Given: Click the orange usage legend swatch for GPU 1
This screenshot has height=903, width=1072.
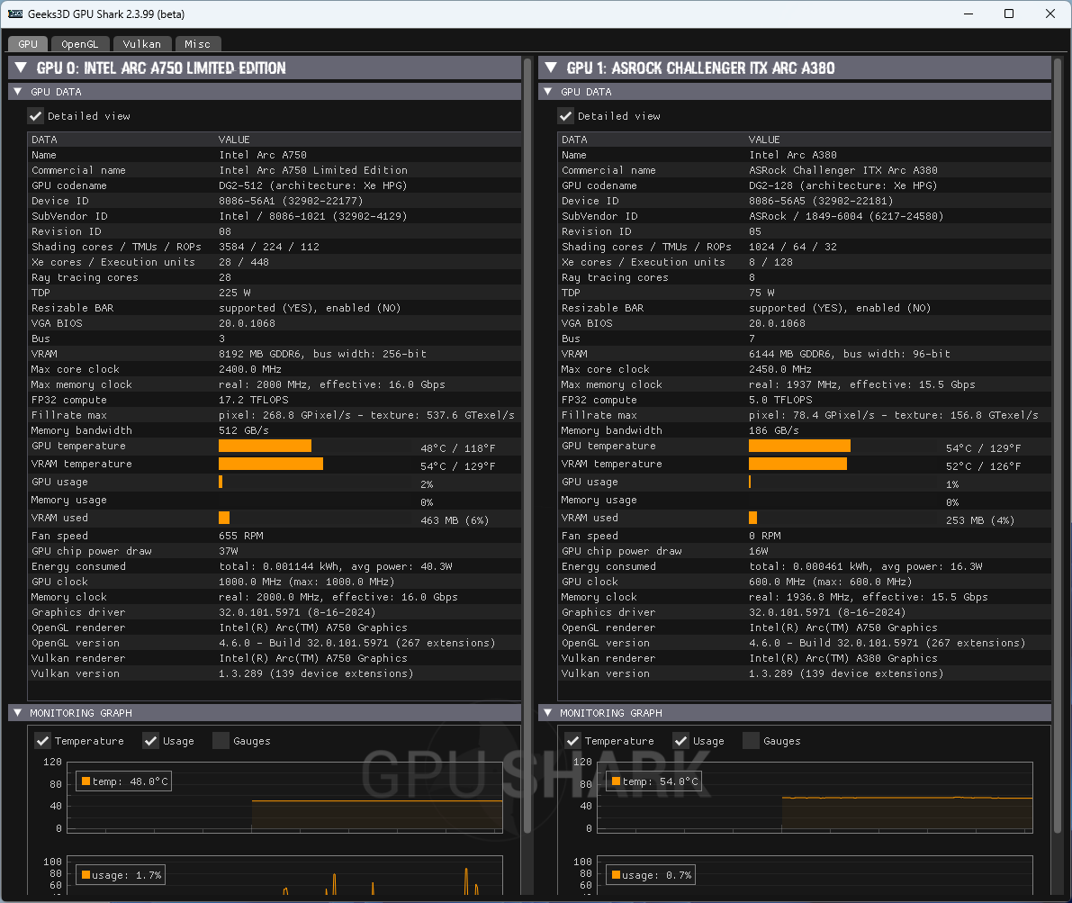Looking at the screenshot, I should (616, 875).
